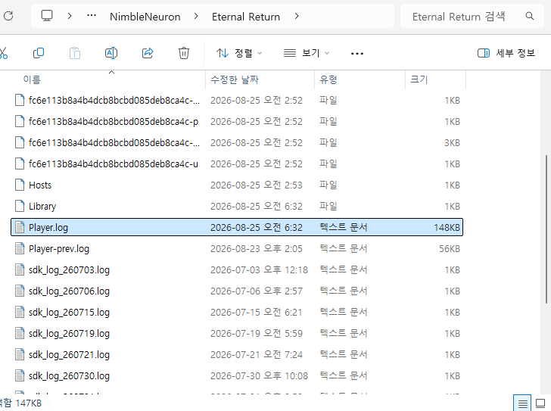Open the 보기 view dropdown
551x411 pixels.
(x=307, y=53)
